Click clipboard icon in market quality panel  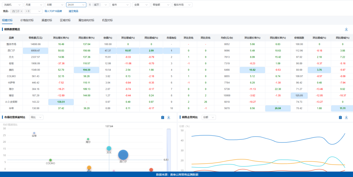click(x=163, y=117)
